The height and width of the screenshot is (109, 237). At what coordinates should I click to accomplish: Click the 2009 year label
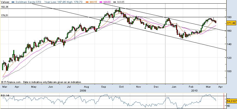[83, 90]
